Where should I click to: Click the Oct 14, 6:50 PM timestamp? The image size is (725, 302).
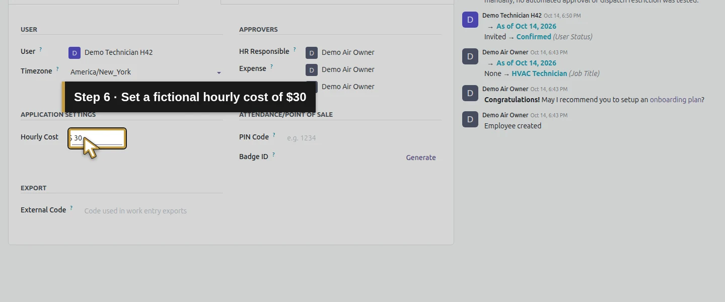click(562, 16)
